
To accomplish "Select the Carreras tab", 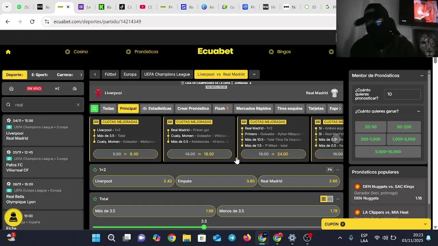I will 65,75.
